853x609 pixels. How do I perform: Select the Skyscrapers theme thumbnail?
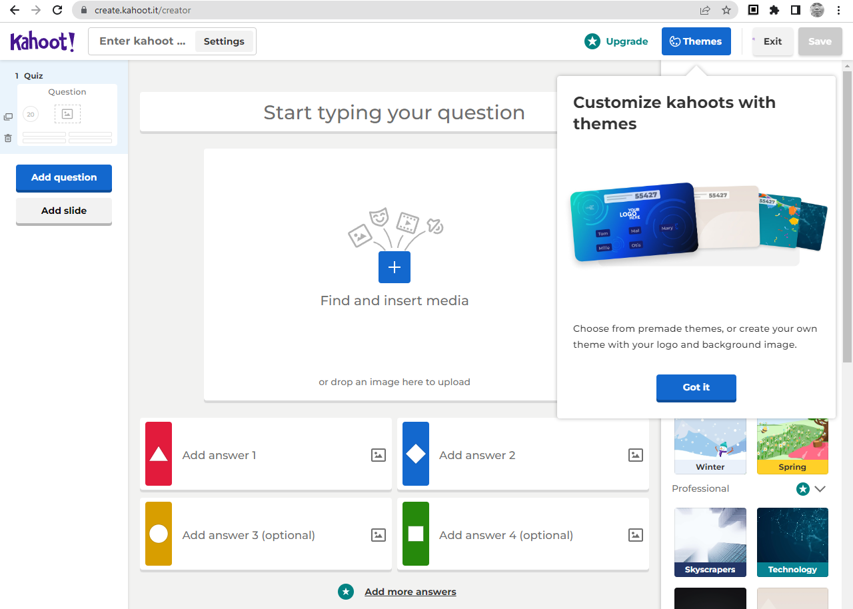tap(710, 542)
